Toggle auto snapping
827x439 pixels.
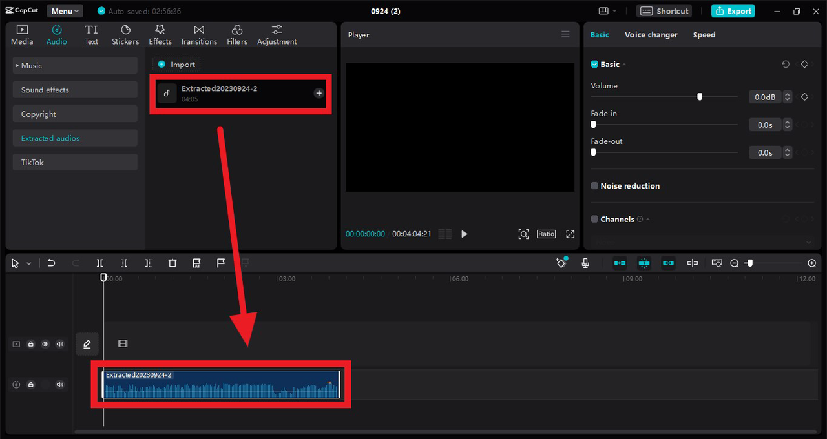click(x=644, y=263)
